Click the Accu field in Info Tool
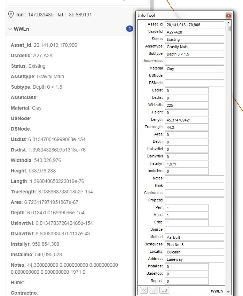Screen dimensions: 243x296 187,215
